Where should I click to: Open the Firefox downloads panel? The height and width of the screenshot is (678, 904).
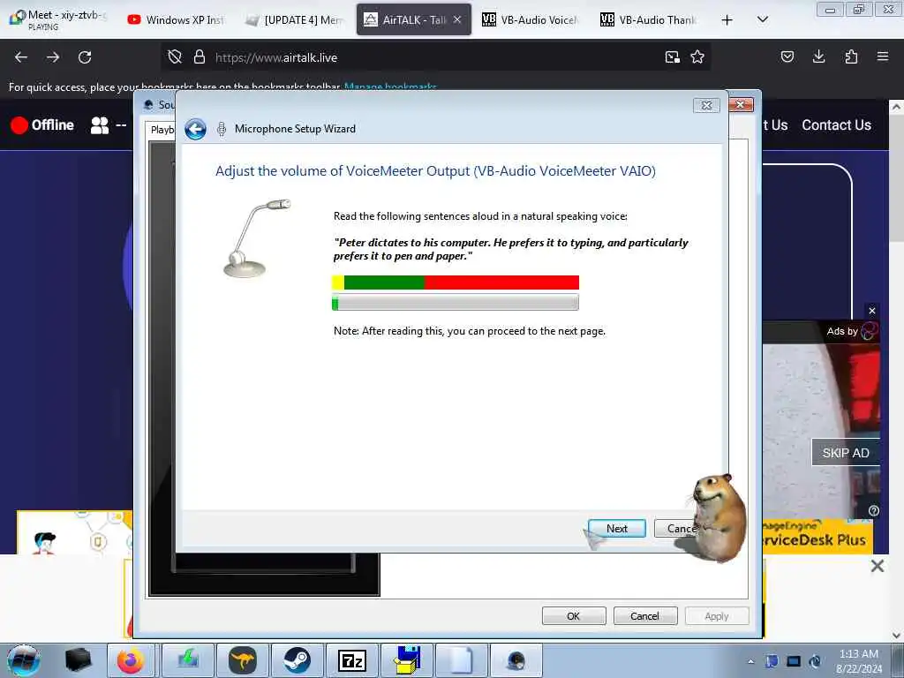(x=818, y=56)
